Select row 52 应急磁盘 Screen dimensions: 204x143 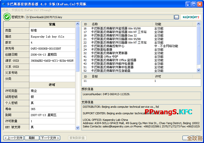click(139, 71)
